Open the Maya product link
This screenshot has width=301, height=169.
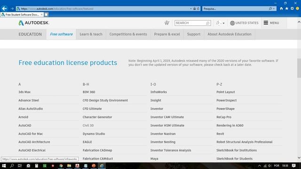(x=154, y=159)
